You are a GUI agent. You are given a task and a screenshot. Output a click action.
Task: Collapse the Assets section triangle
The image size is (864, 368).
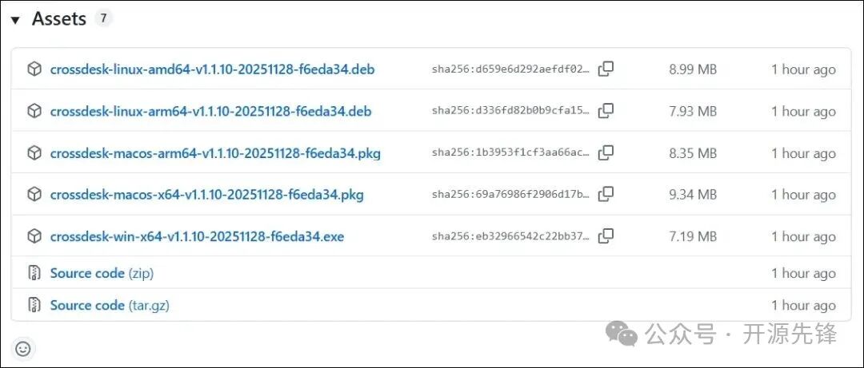click(15, 20)
